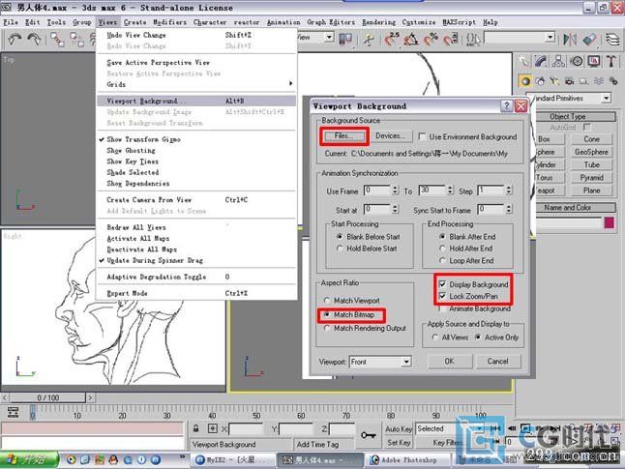
Task: Click the Files... button
Action: point(343,136)
